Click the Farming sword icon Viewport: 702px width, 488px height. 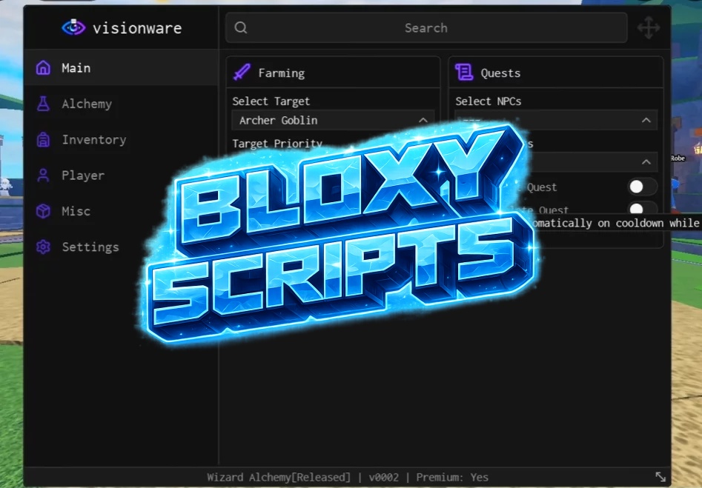tap(242, 72)
